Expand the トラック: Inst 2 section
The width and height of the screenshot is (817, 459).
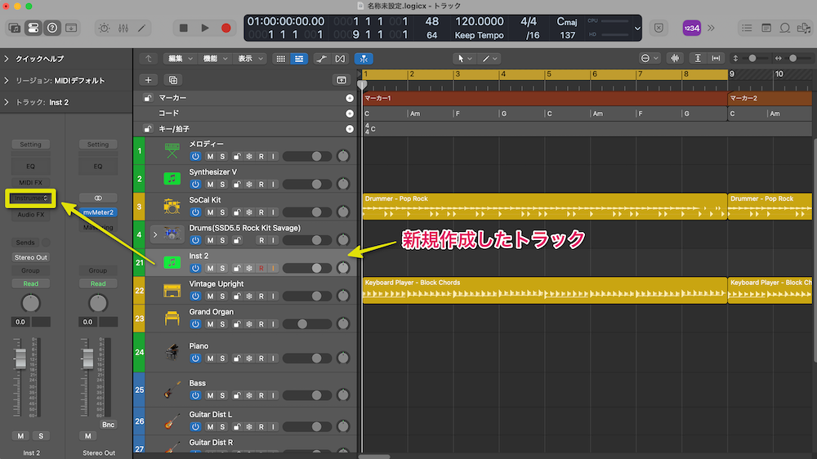coord(7,103)
